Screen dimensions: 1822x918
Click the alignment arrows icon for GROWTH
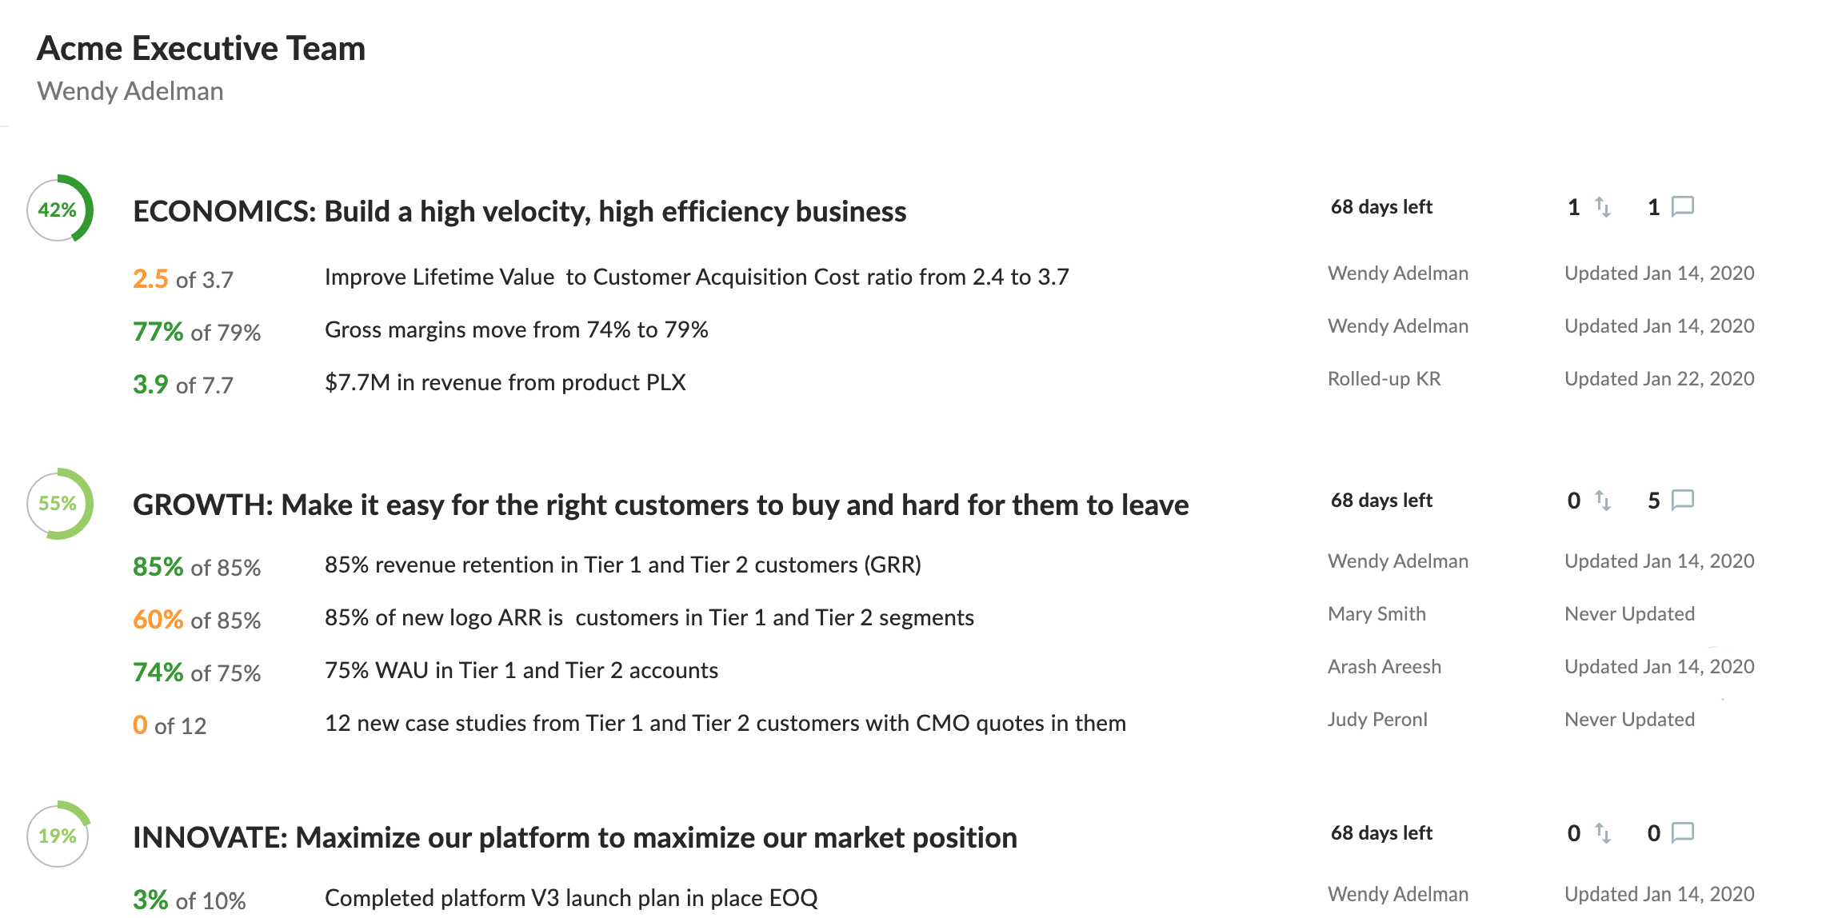[x=1603, y=501]
